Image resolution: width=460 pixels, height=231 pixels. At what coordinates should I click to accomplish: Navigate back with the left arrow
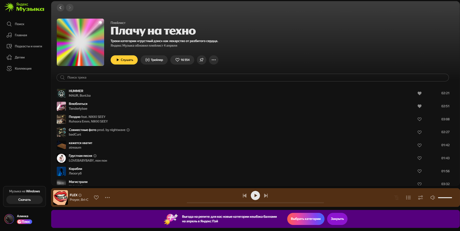pos(61,8)
